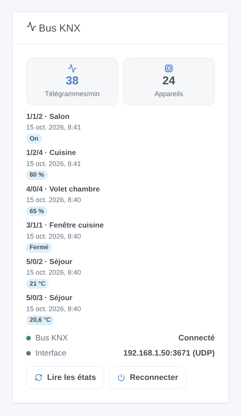Click the chip icon above 24 Appareils
The width and height of the screenshot is (241, 416).
[169, 68]
